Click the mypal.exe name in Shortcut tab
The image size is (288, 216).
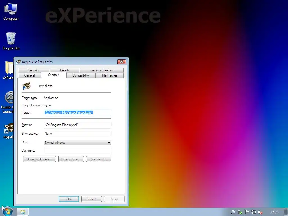point(46,86)
